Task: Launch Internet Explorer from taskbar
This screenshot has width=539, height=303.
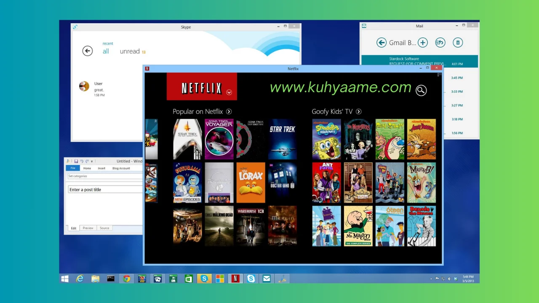Action: click(x=80, y=279)
